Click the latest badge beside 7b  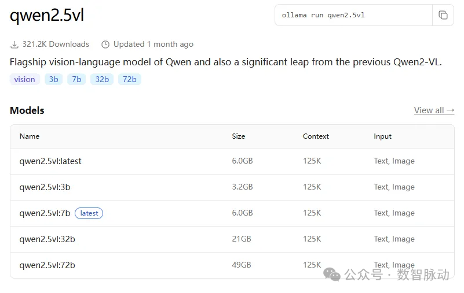click(x=89, y=213)
